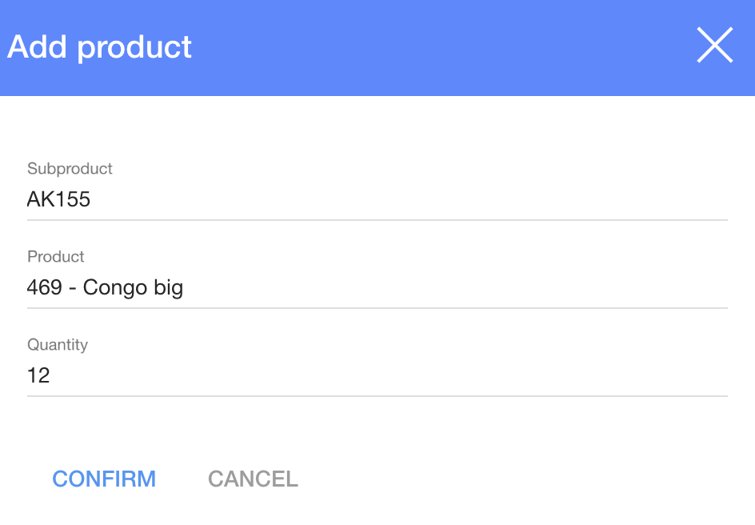The width and height of the screenshot is (755, 525).
Task: Cancel the Add product dialog
Action: point(253,479)
